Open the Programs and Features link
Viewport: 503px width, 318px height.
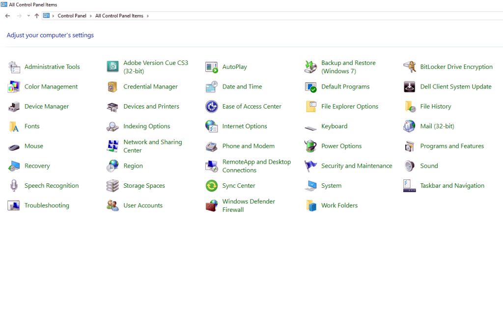point(452,146)
